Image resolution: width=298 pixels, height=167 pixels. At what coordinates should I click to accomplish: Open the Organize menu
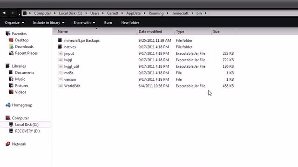(14, 23)
